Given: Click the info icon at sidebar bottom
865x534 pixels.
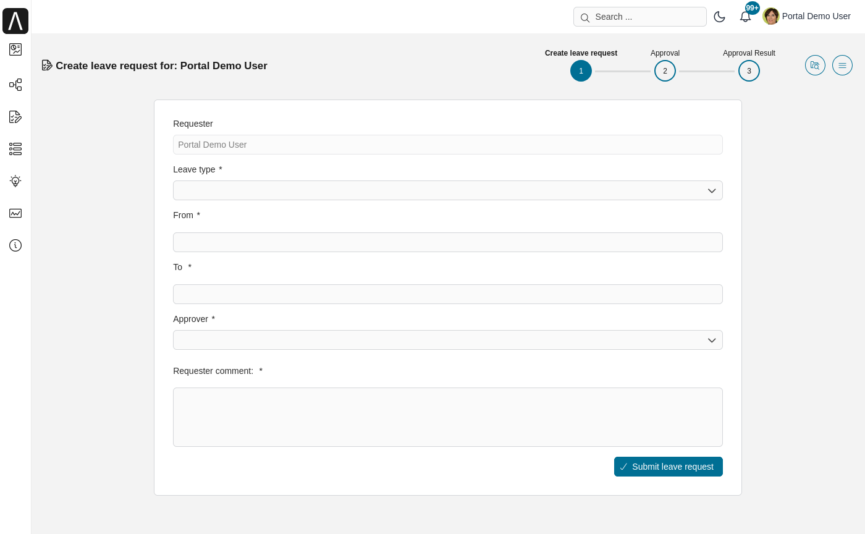Looking at the screenshot, I should click(x=15, y=245).
